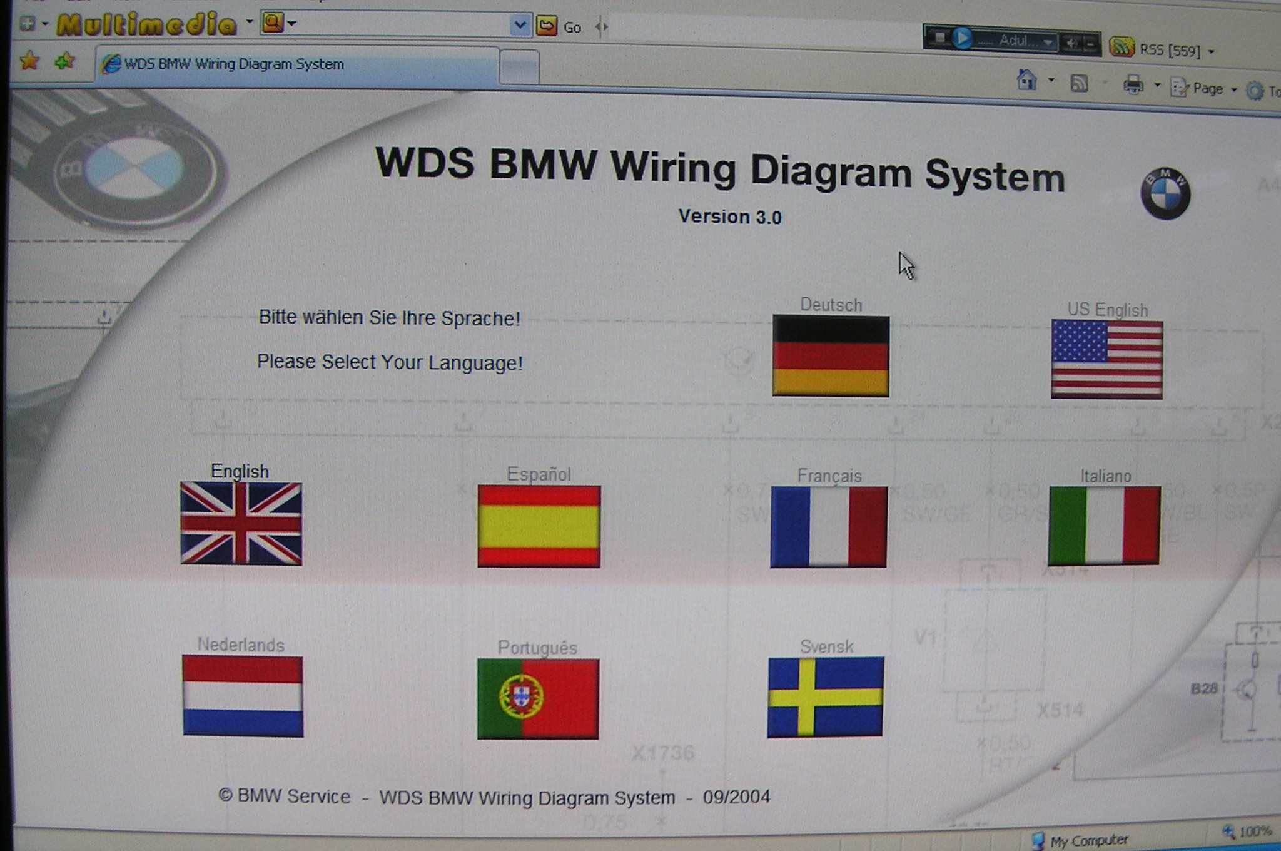Click the 'Please Select Your Language!' text
The image size is (1281, 851).
(x=390, y=362)
